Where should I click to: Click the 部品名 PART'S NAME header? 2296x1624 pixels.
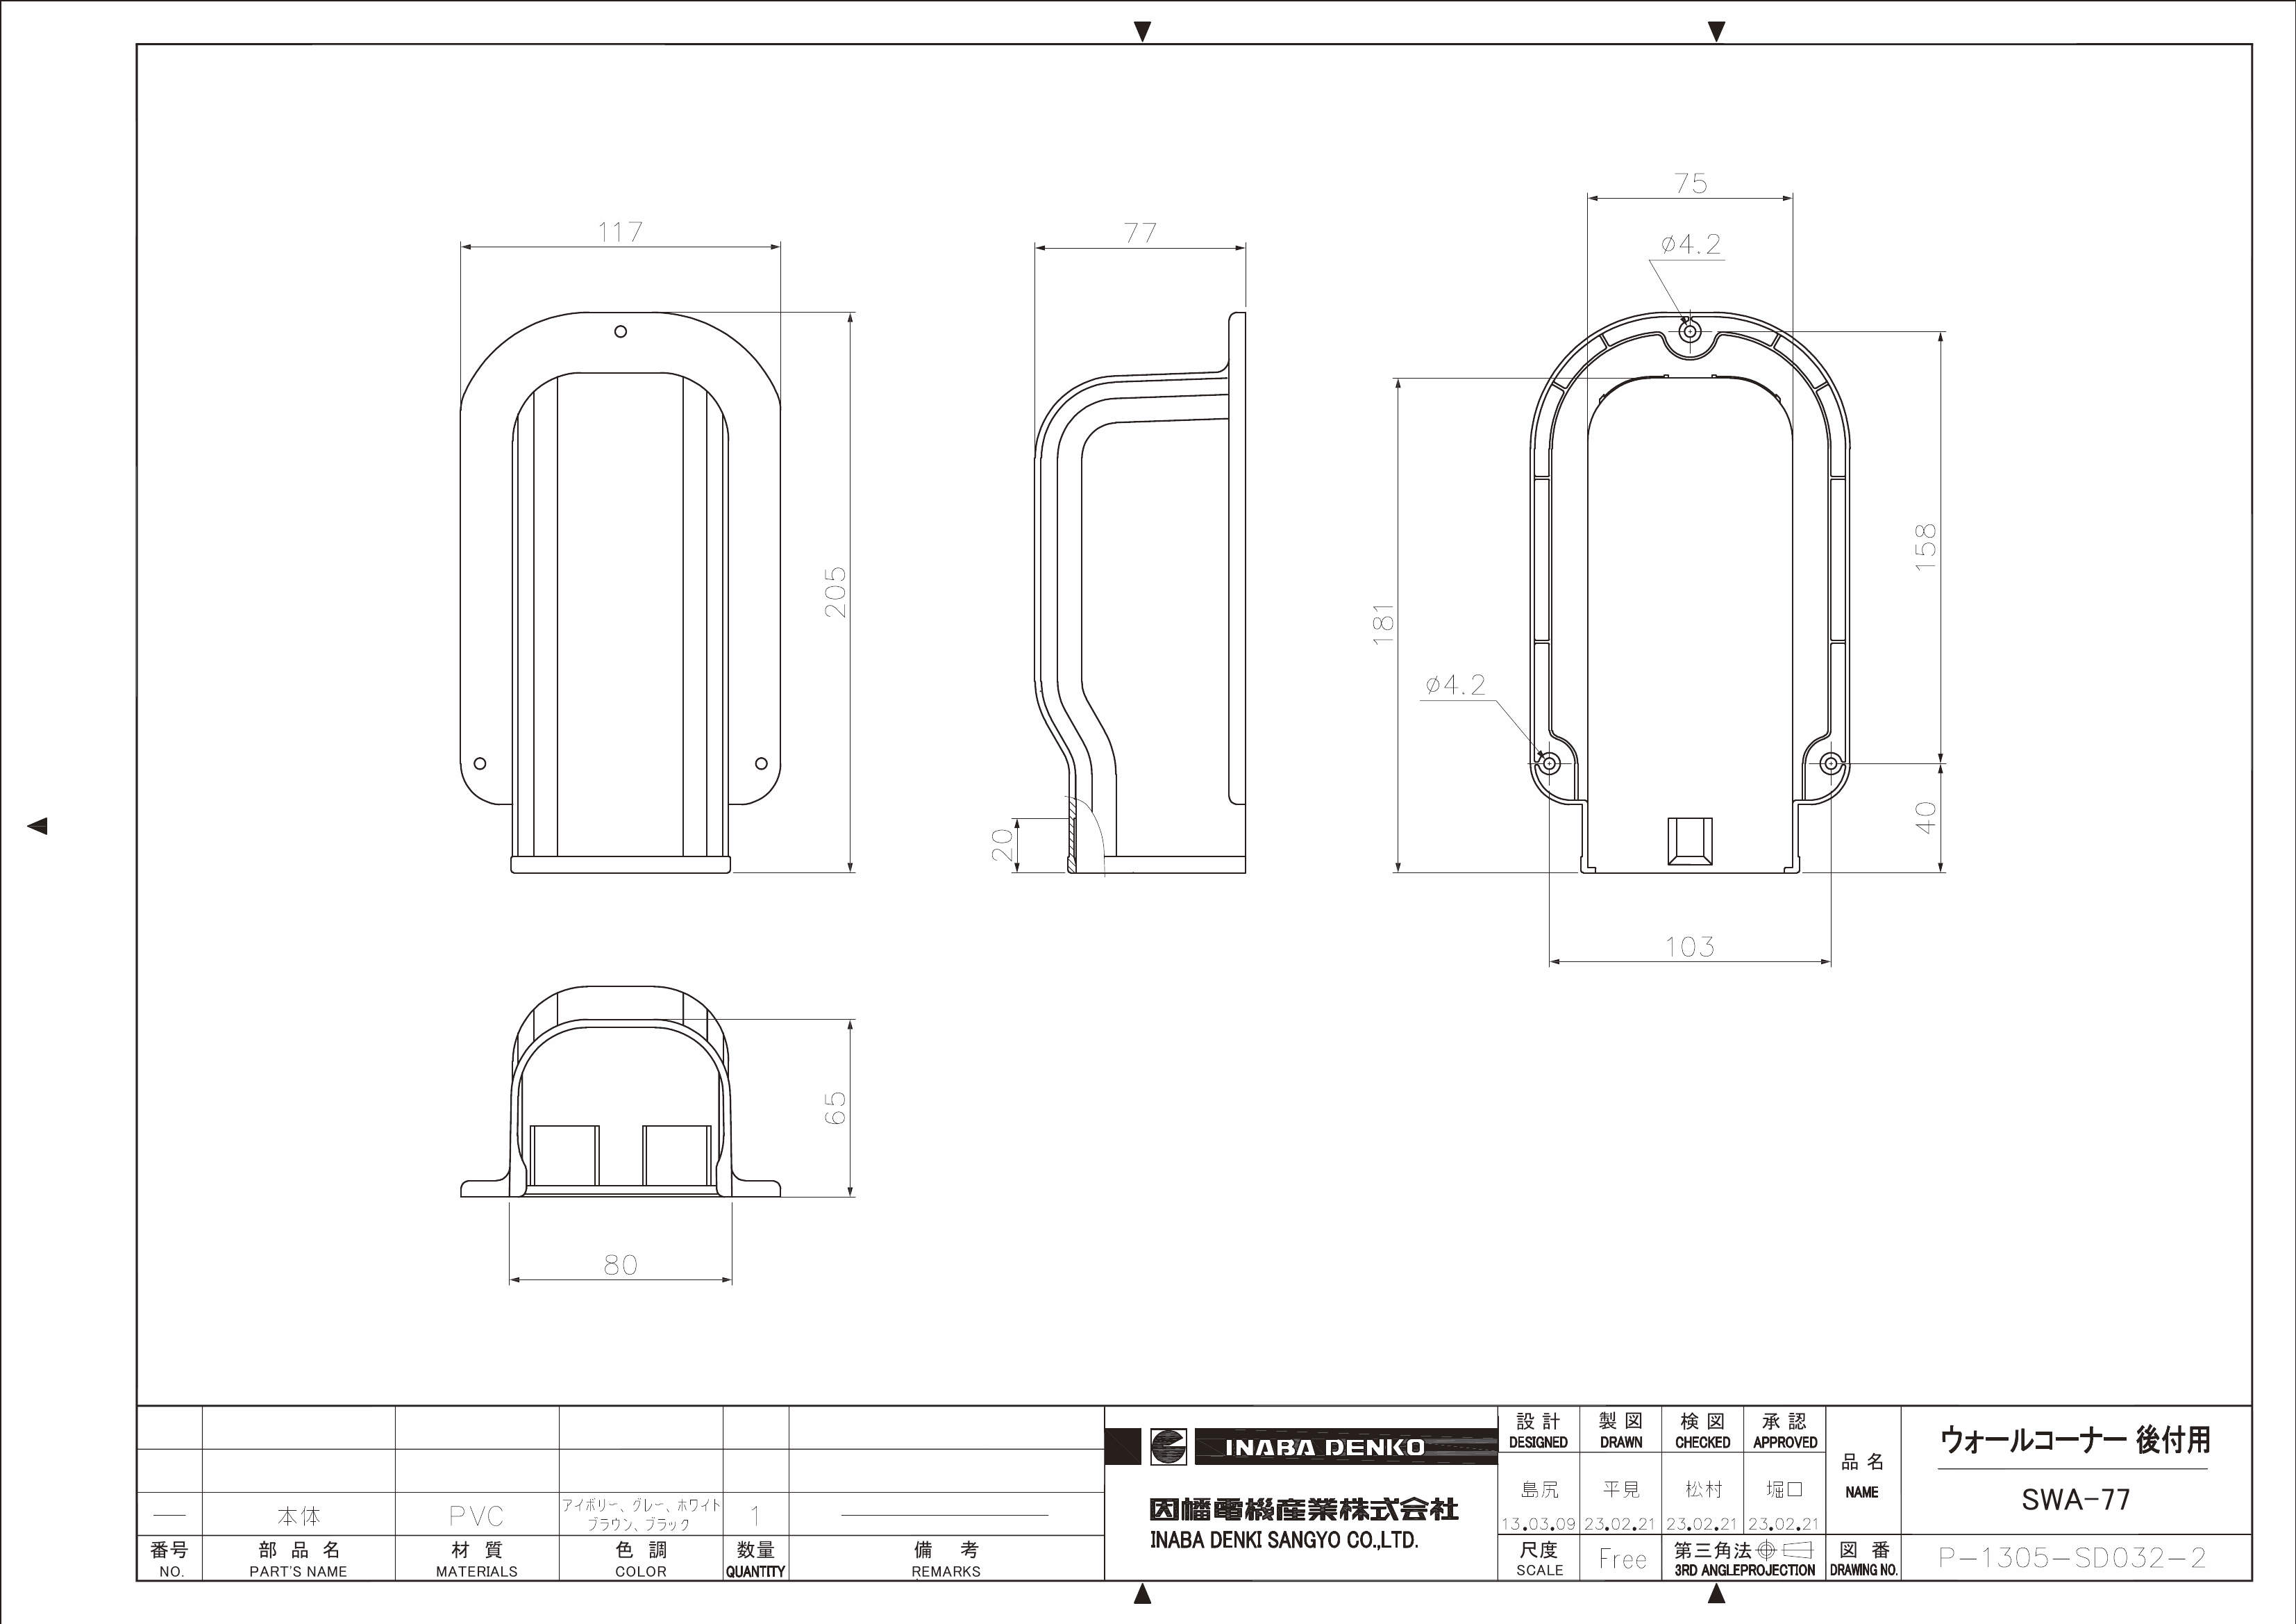(299, 1559)
